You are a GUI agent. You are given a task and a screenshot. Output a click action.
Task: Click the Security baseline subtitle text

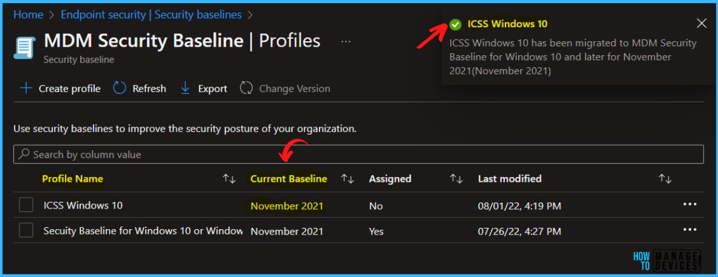click(79, 60)
